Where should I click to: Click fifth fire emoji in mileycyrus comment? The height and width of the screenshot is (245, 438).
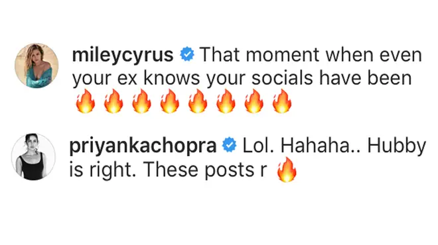(x=198, y=101)
